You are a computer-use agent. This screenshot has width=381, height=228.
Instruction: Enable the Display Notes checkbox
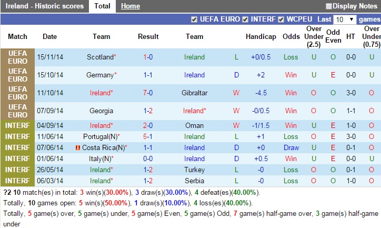click(x=329, y=6)
